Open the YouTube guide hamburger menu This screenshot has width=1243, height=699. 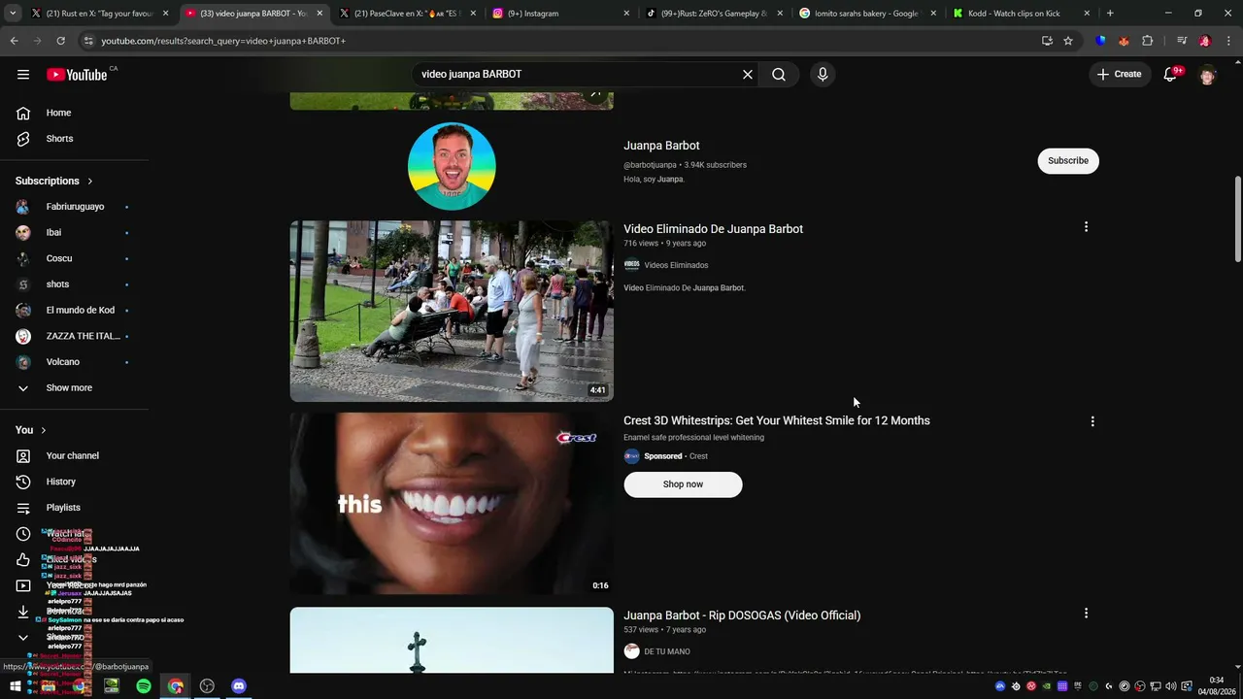point(23,74)
